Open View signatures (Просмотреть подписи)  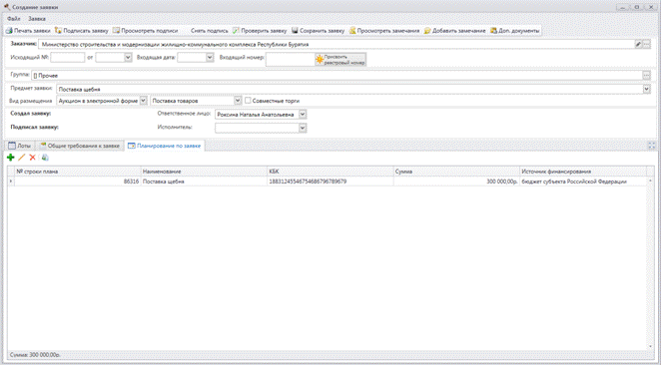click(x=145, y=31)
